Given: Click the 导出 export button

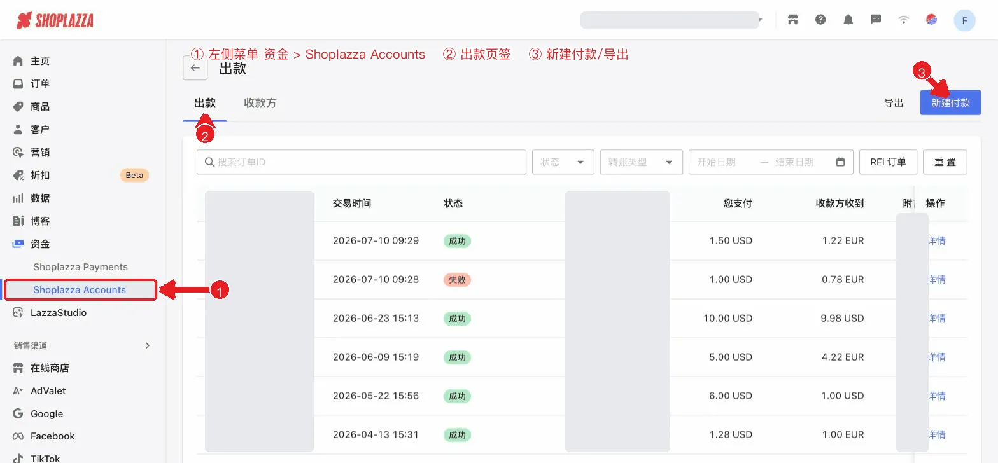Looking at the screenshot, I should (x=894, y=103).
